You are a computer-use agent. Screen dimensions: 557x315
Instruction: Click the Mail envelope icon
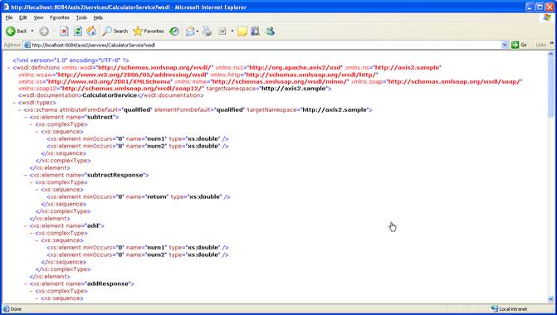tap(190, 31)
